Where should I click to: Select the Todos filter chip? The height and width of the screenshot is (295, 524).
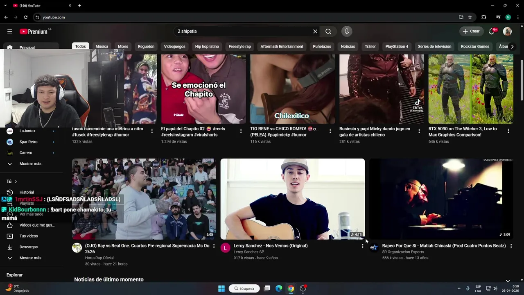81,47
